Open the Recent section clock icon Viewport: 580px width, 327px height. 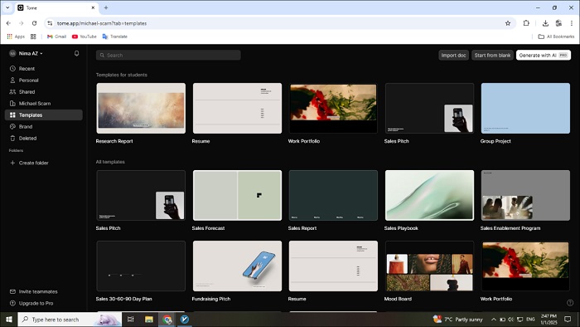pos(12,69)
